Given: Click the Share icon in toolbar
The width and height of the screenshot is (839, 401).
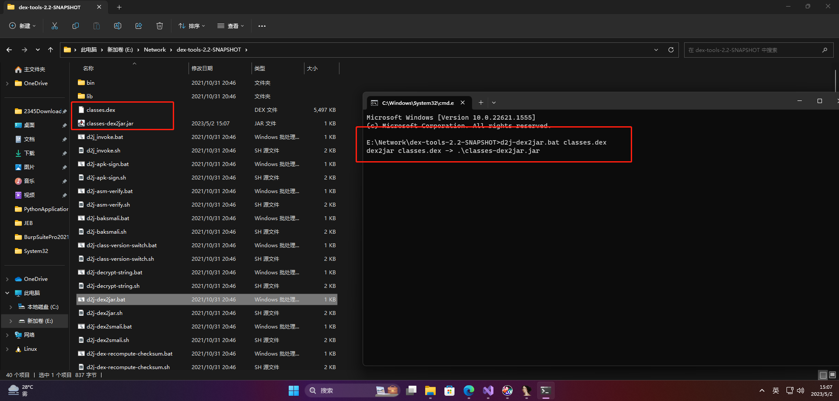Looking at the screenshot, I should click(139, 26).
